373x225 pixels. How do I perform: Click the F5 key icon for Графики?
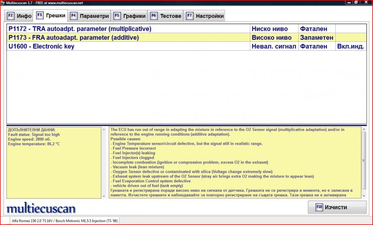pos(117,16)
